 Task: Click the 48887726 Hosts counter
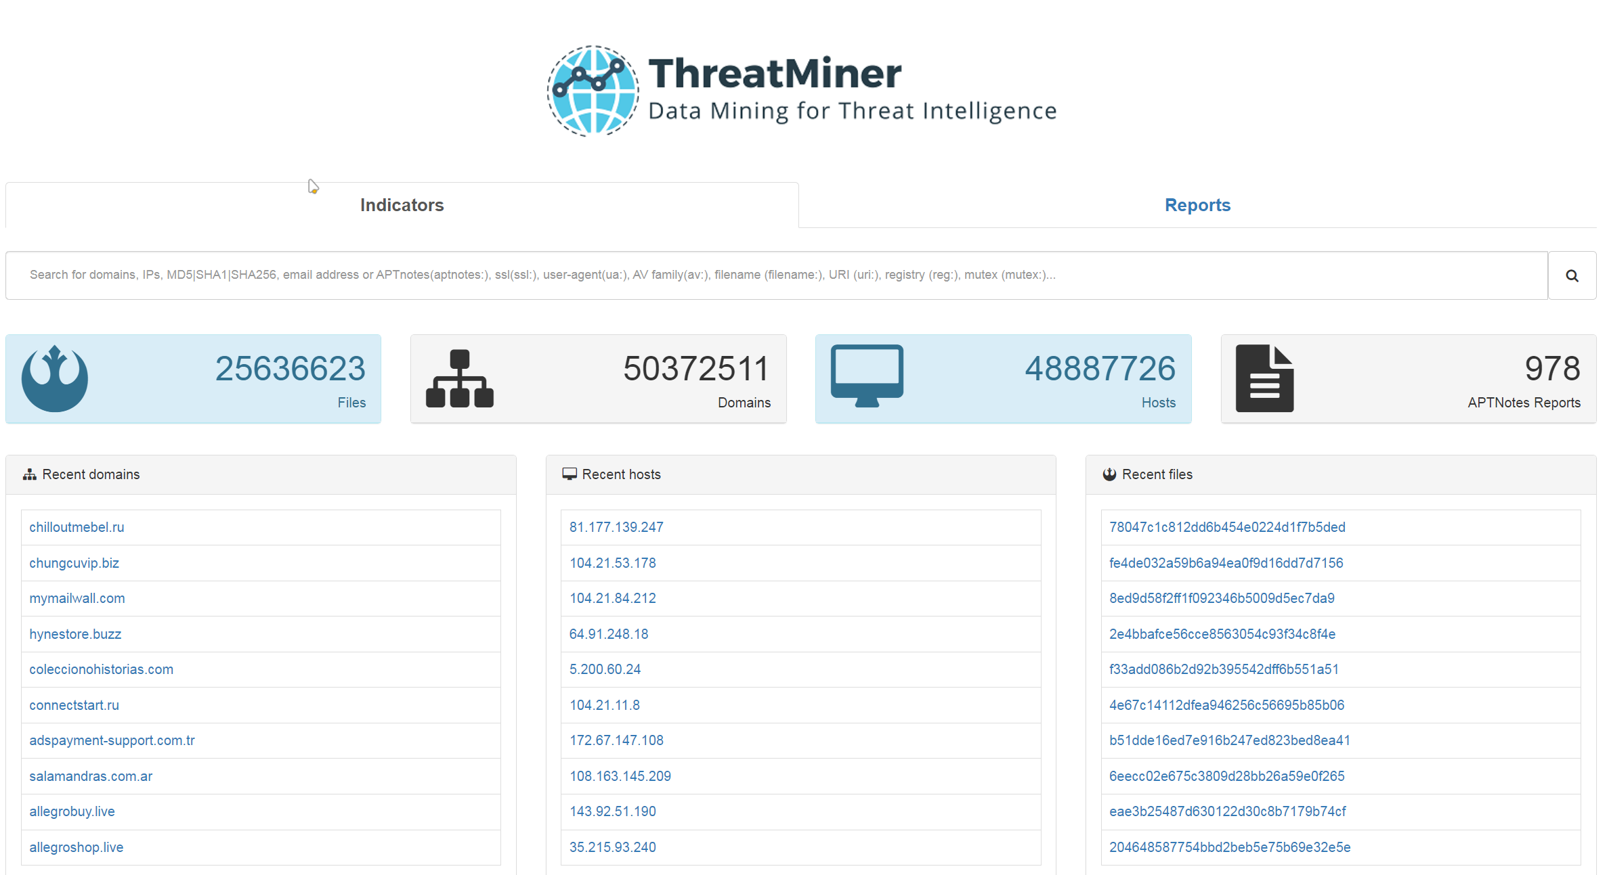pyautogui.click(x=1100, y=369)
